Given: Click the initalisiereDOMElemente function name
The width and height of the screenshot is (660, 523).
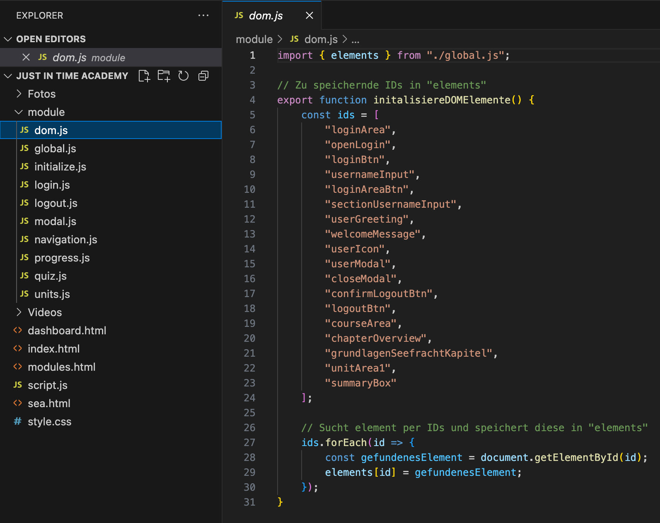Looking at the screenshot, I should click(x=442, y=100).
